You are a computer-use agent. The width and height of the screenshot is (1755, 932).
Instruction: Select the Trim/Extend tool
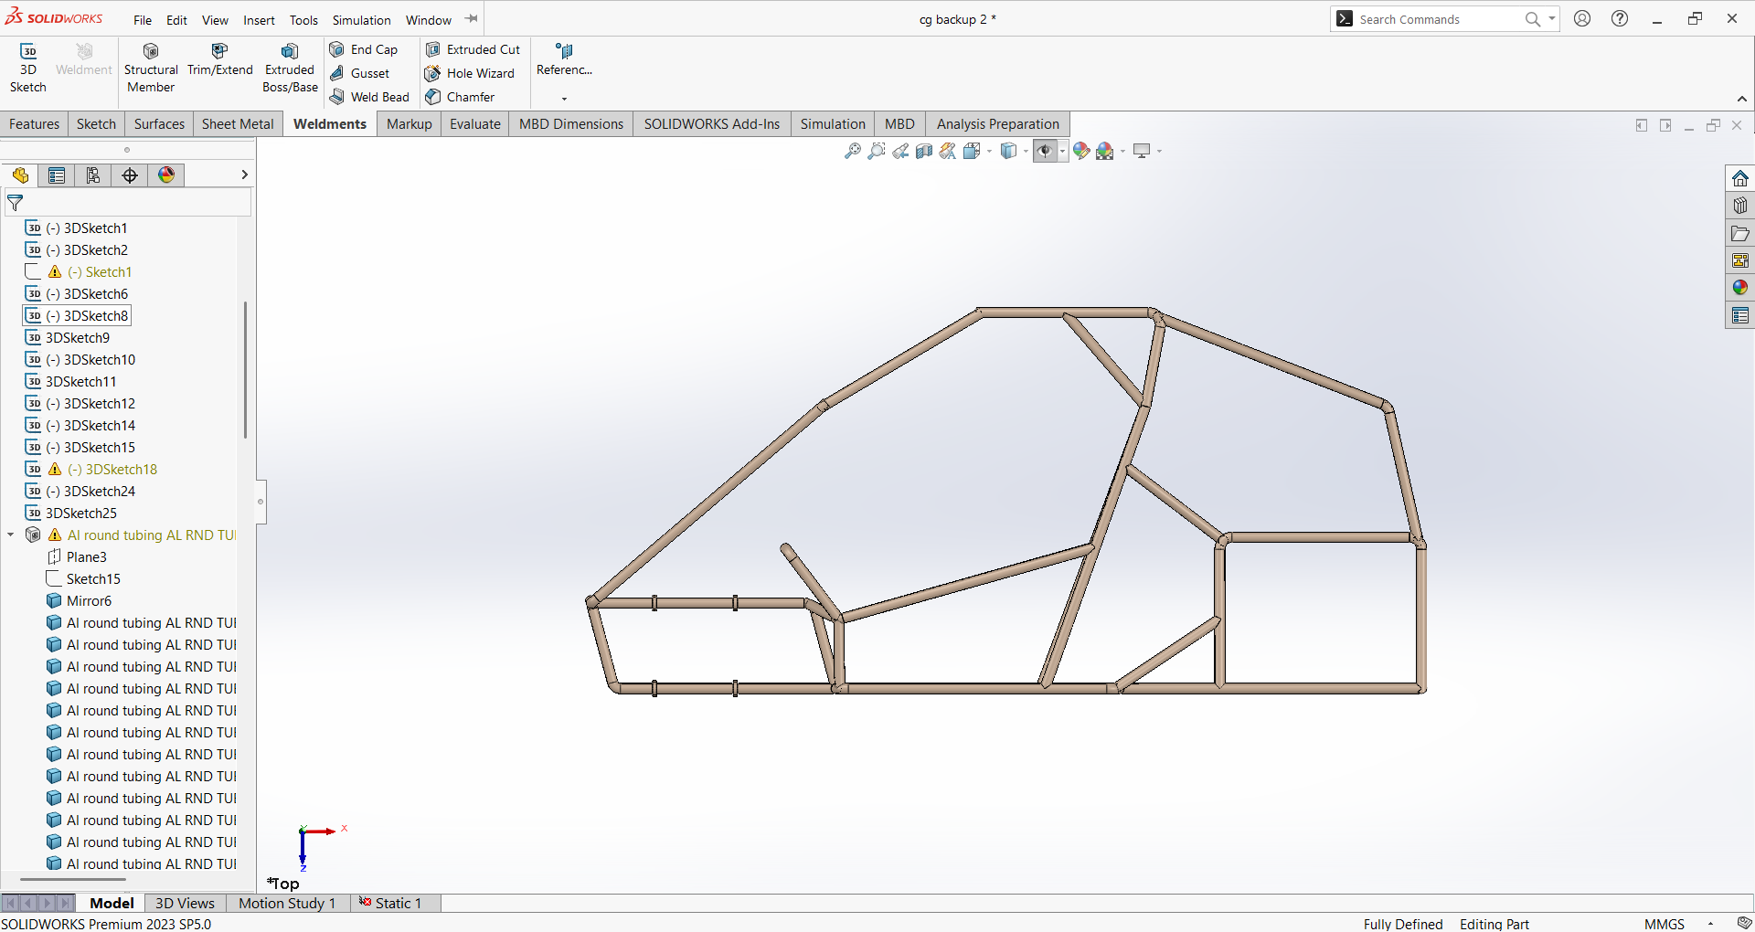219,59
